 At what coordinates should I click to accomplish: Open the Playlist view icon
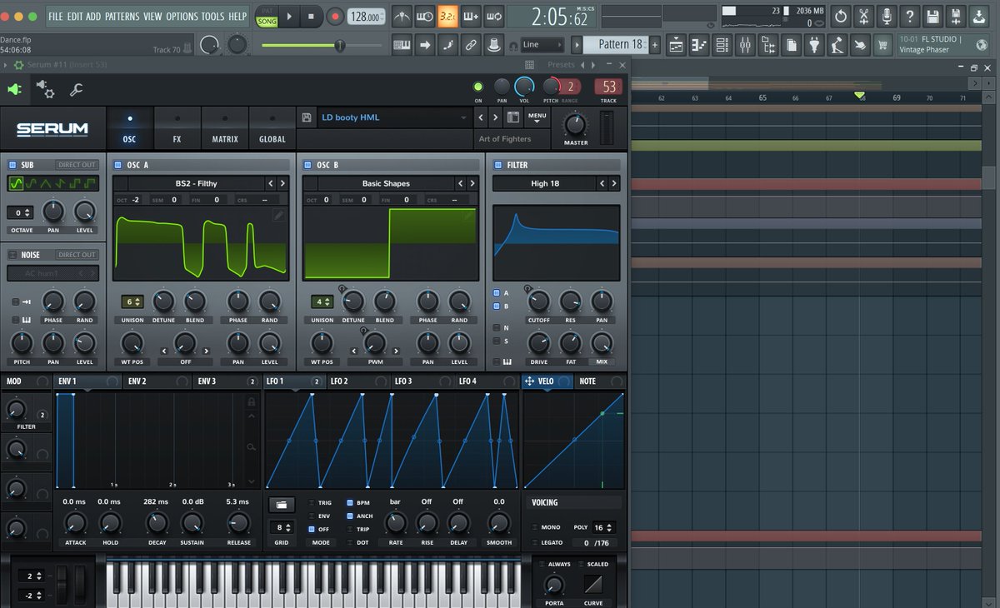click(x=676, y=44)
